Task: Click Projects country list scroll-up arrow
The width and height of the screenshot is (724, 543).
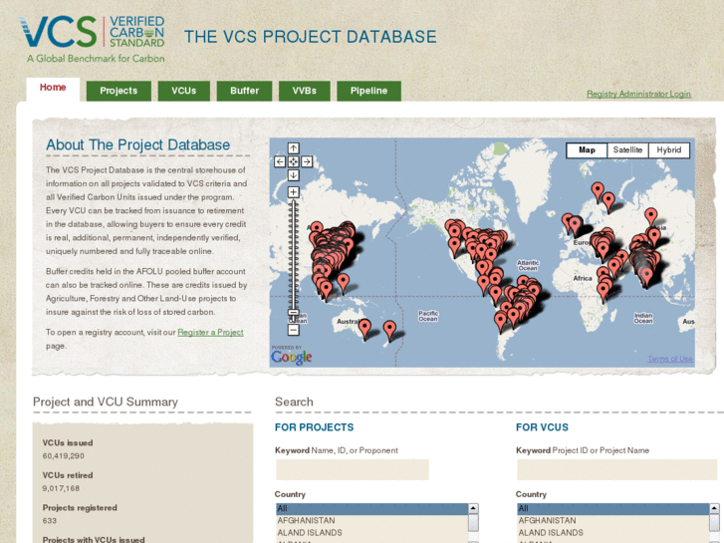Action: (x=473, y=508)
